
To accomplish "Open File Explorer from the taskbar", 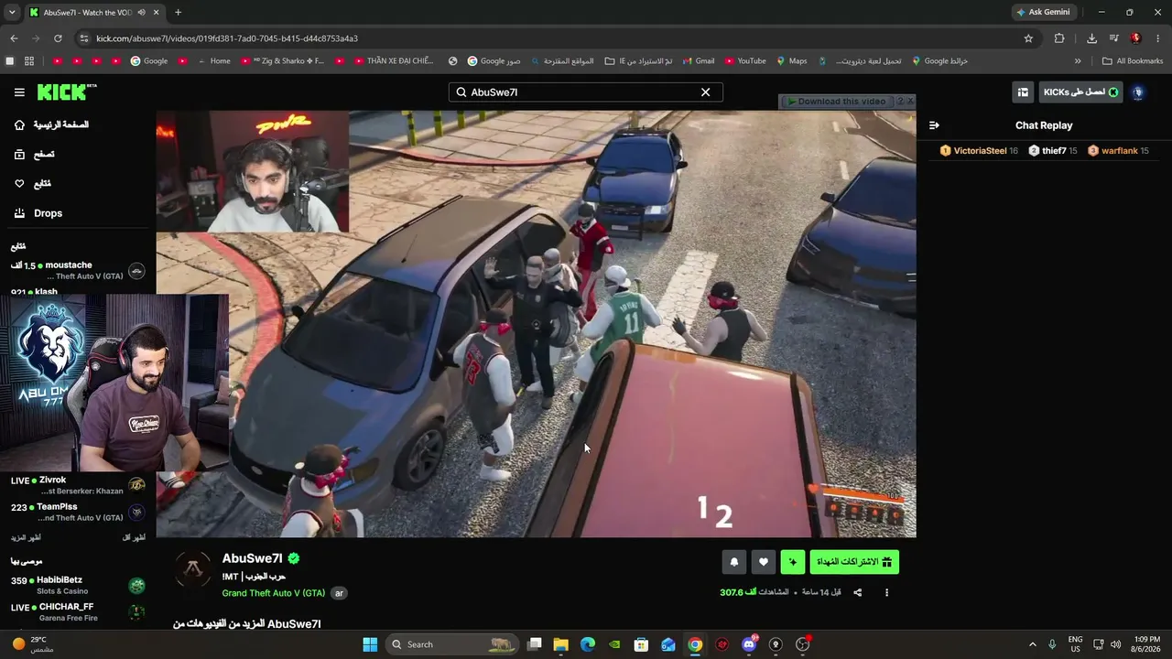I will (561, 644).
